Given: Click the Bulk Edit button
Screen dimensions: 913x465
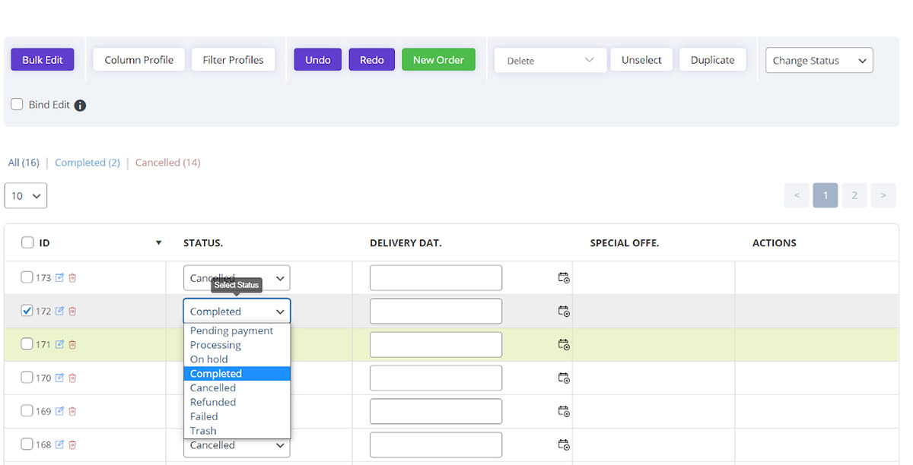Looking at the screenshot, I should click(x=43, y=60).
